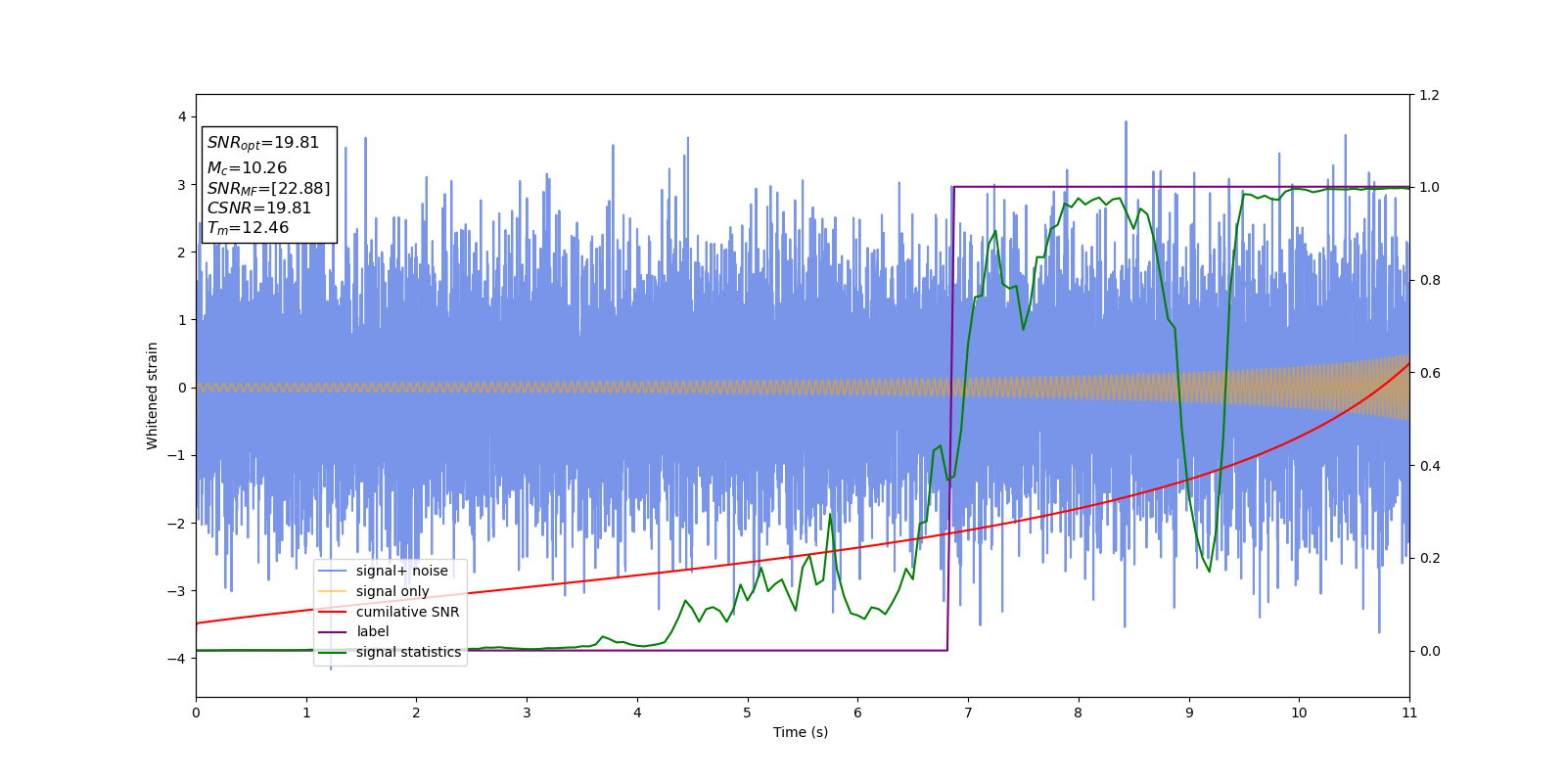The height and width of the screenshot is (783, 1566).
Task: Click the 'cumilative SNR' legend label
Action: pyautogui.click(x=407, y=612)
